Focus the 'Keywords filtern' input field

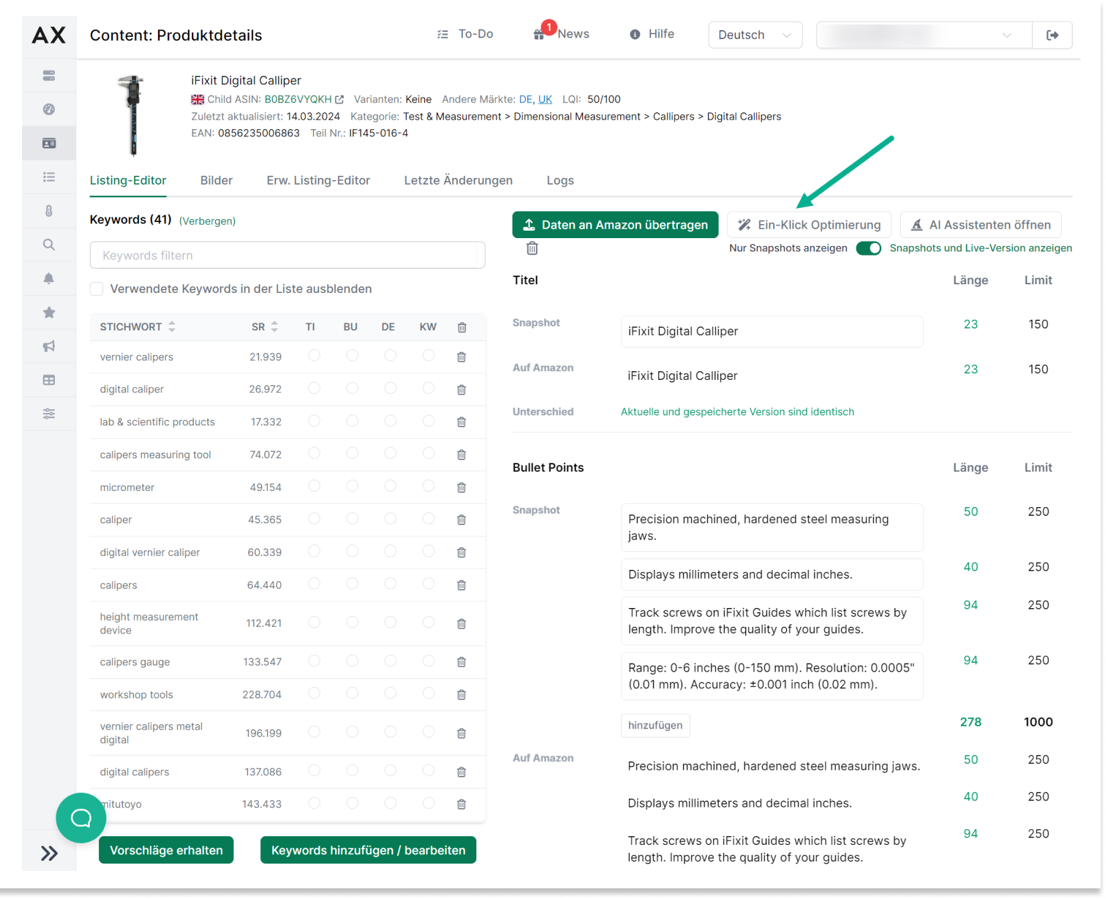coord(287,256)
